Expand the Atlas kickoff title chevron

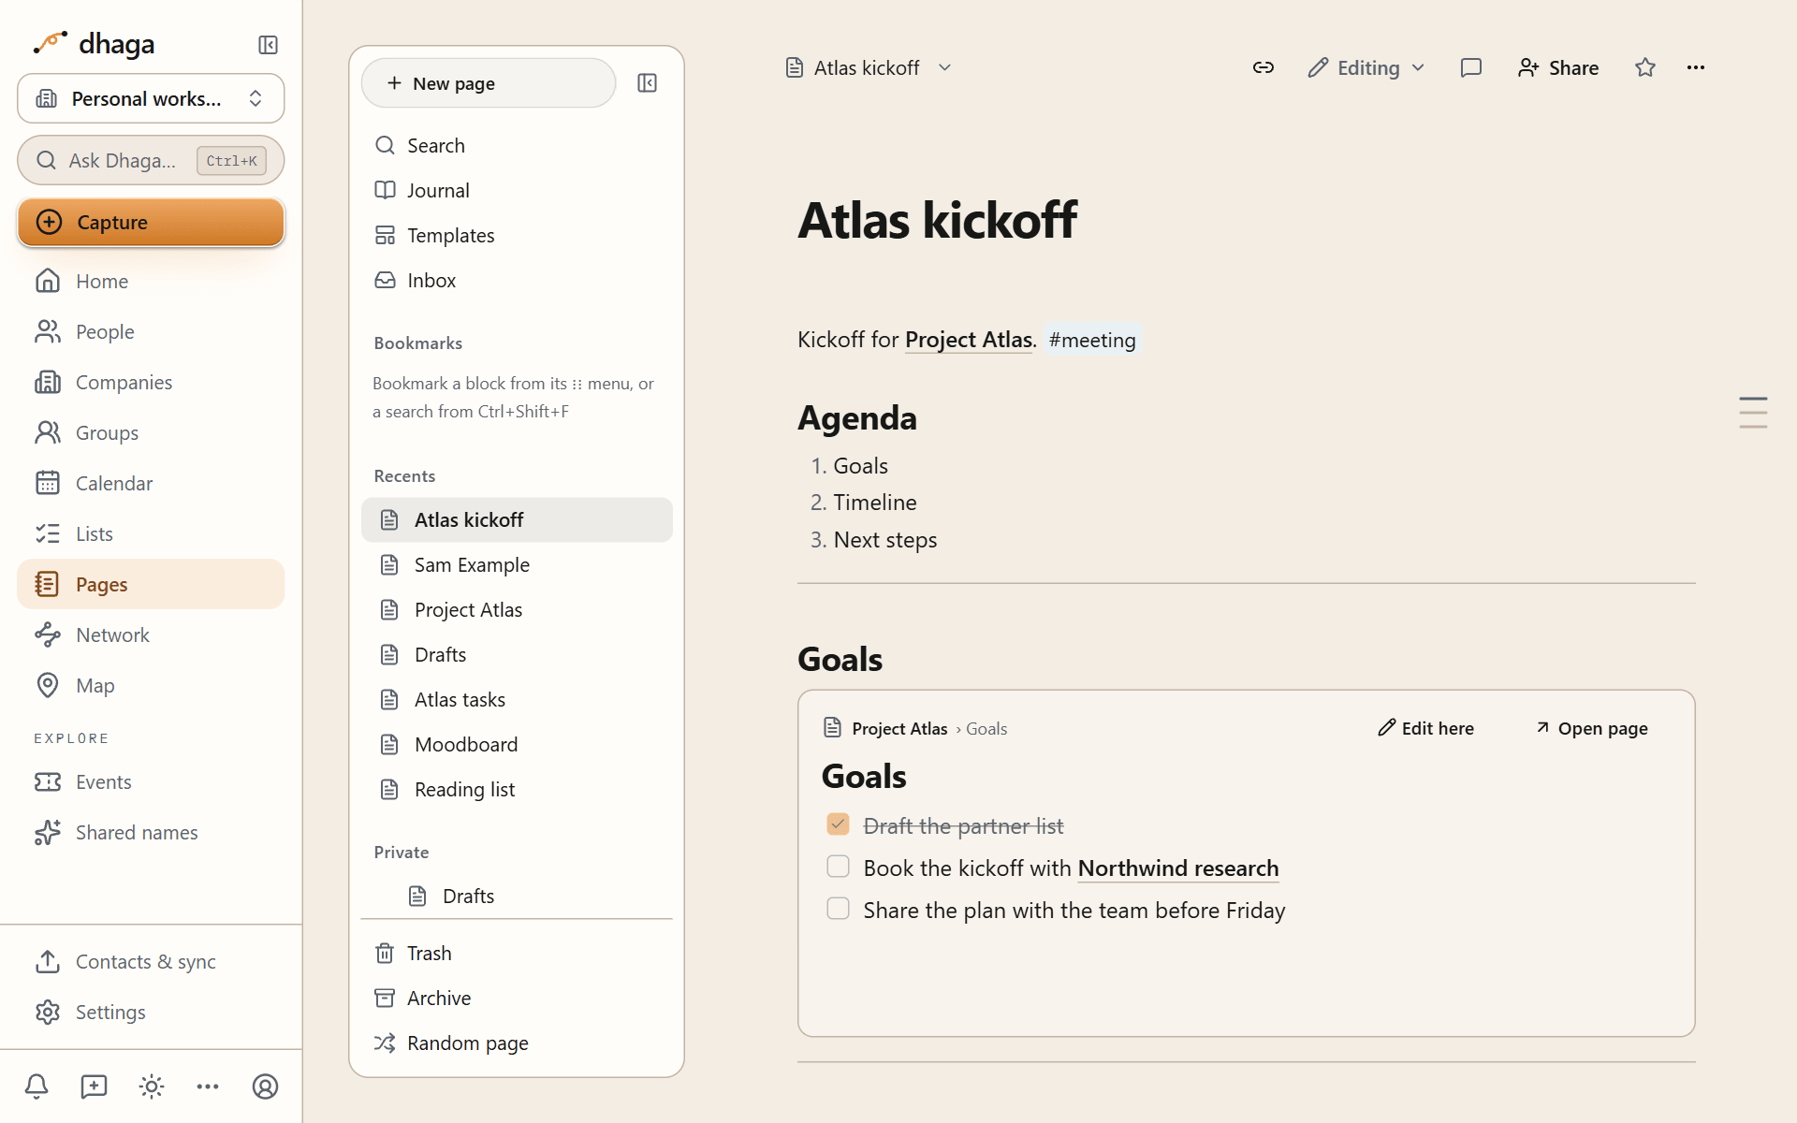[x=944, y=67]
